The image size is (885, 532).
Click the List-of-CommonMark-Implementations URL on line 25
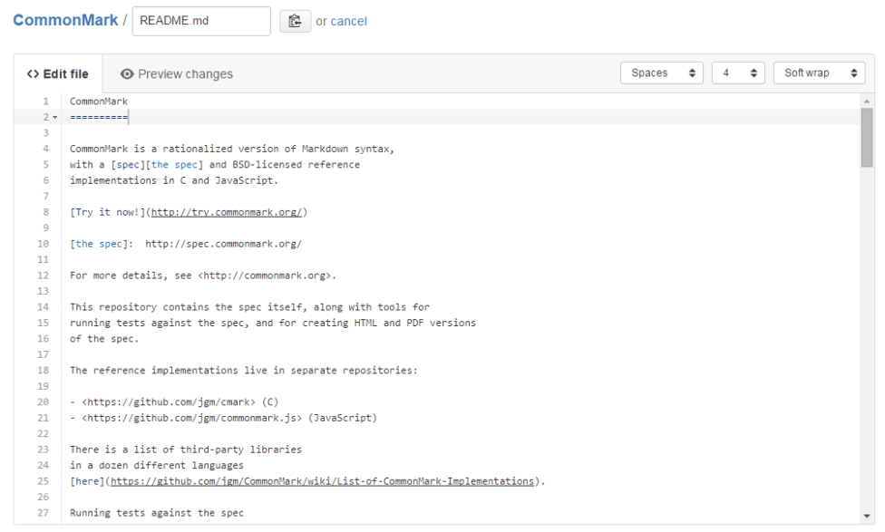pos(322,481)
